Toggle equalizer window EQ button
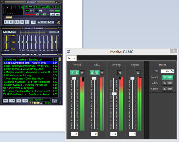 (x=52, y=15)
